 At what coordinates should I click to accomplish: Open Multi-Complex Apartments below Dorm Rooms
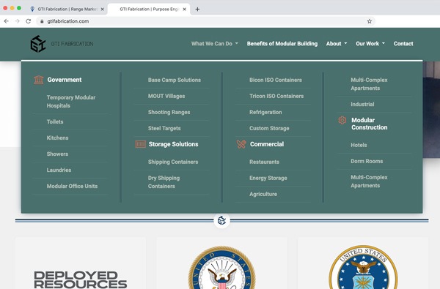pos(369,181)
